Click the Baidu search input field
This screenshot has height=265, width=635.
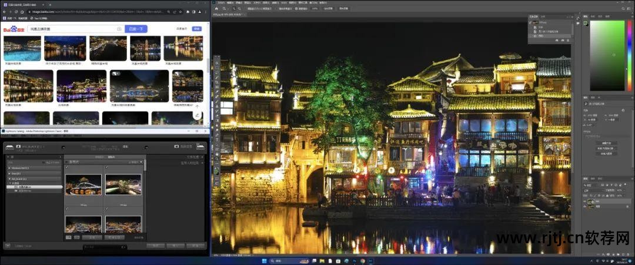click(71, 29)
